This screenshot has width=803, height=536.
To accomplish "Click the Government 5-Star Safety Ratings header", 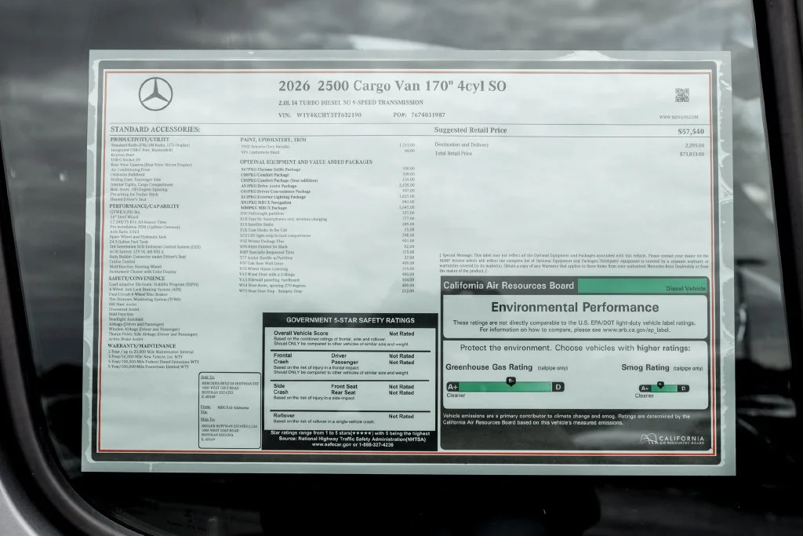I will pos(351,320).
